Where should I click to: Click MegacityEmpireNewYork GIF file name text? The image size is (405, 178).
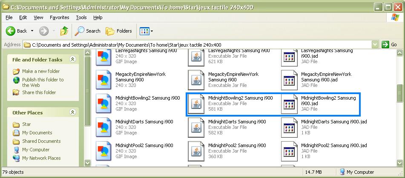coord(141,77)
